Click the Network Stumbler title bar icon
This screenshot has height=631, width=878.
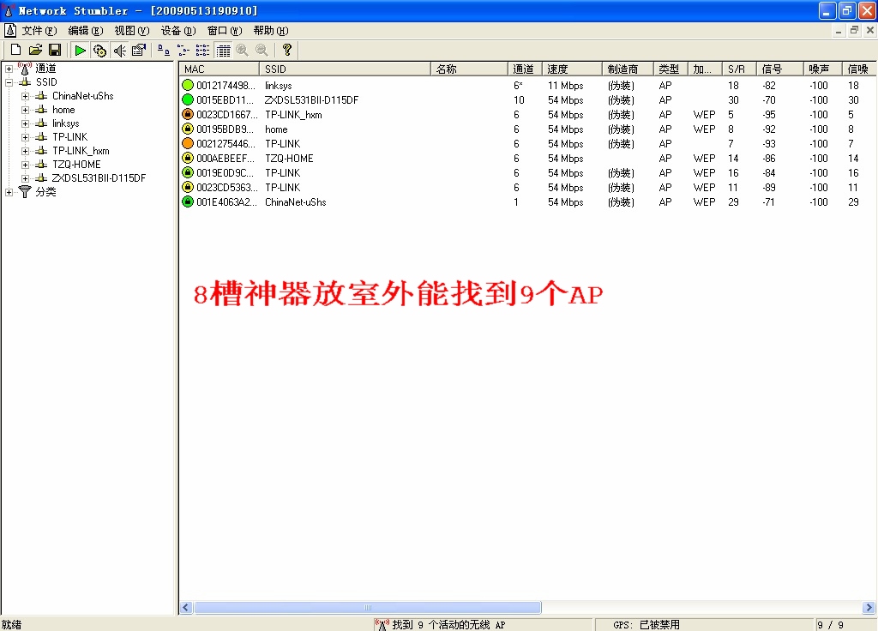[x=9, y=10]
